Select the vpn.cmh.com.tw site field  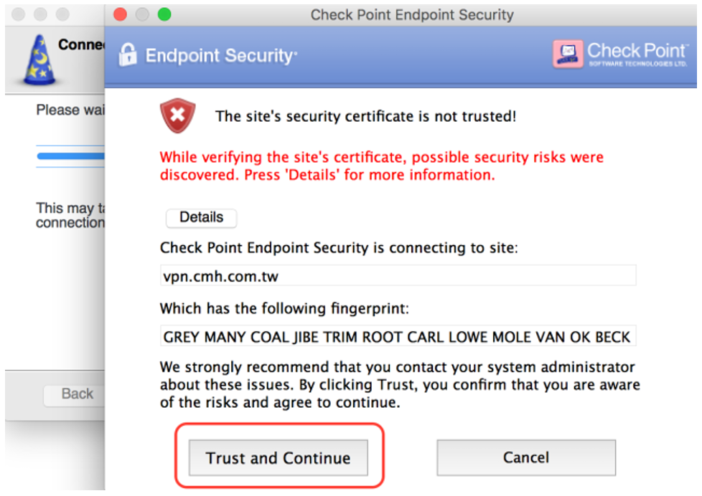[398, 275]
